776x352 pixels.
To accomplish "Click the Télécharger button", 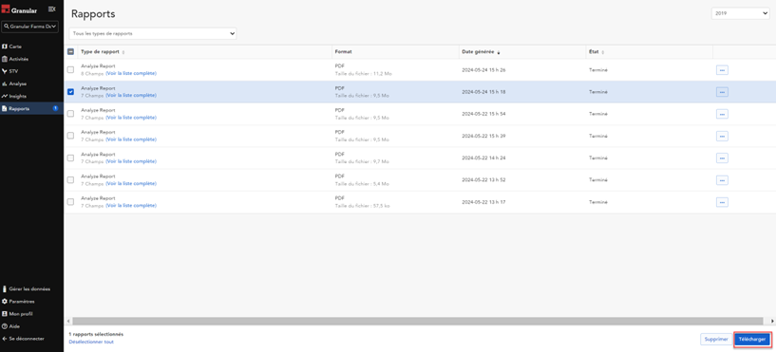I will pos(751,339).
